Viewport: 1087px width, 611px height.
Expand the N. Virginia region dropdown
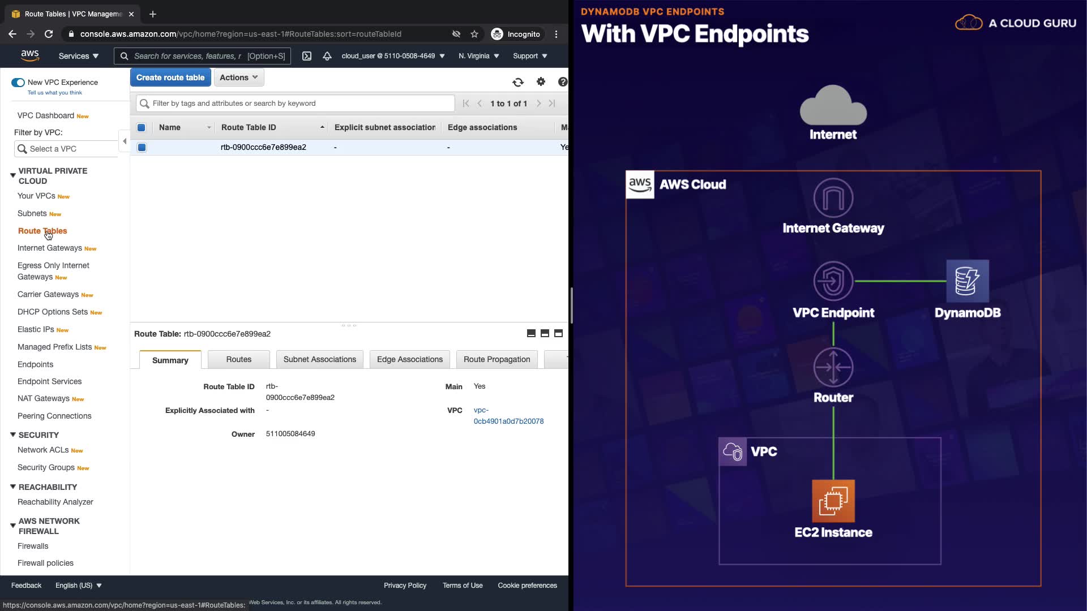(x=478, y=56)
